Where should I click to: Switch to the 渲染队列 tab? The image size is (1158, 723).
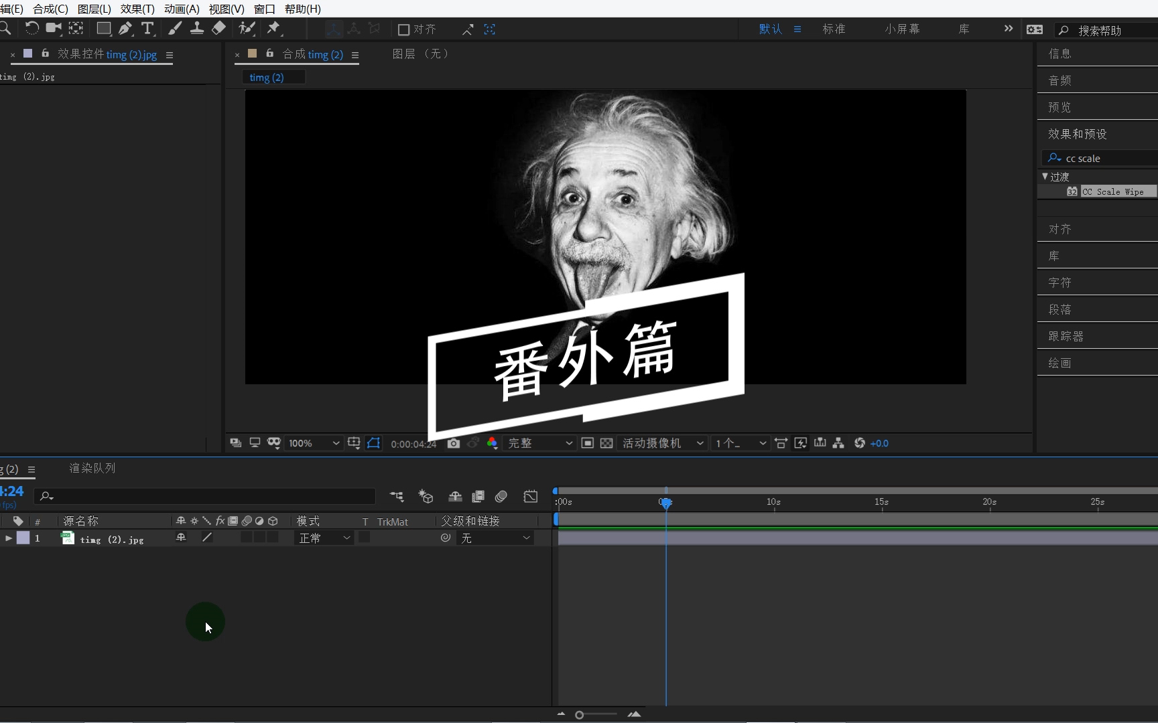coord(92,468)
